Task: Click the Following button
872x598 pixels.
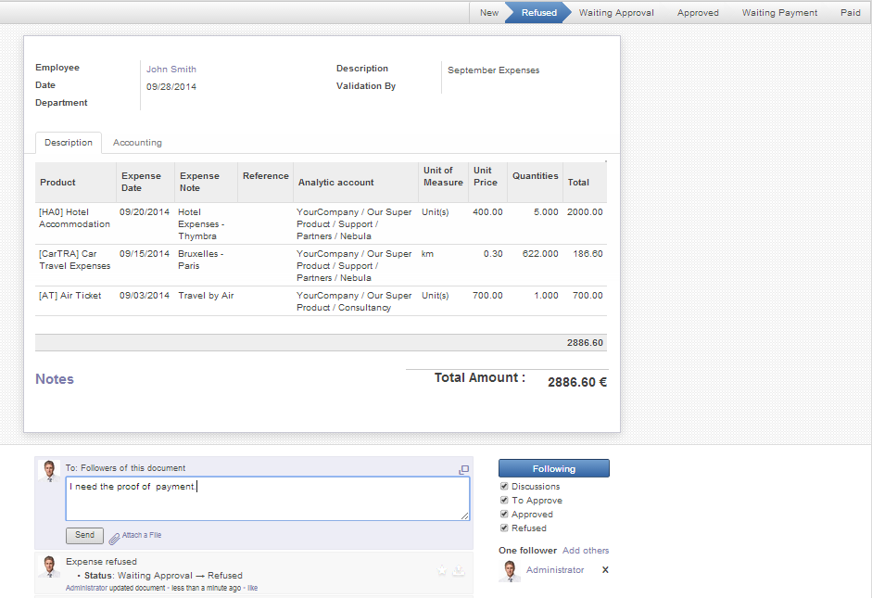Action: coord(554,468)
